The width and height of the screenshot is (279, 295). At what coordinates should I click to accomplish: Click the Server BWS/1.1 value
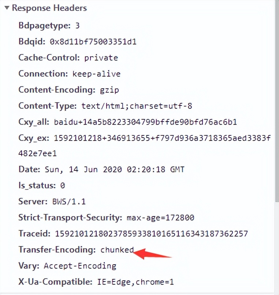[x=63, y=202]
